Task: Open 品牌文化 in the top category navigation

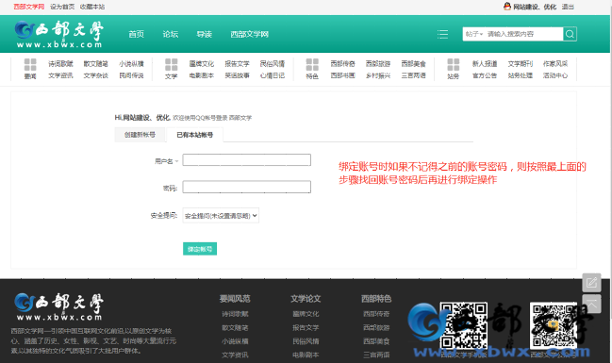Action: click(202, 63)
